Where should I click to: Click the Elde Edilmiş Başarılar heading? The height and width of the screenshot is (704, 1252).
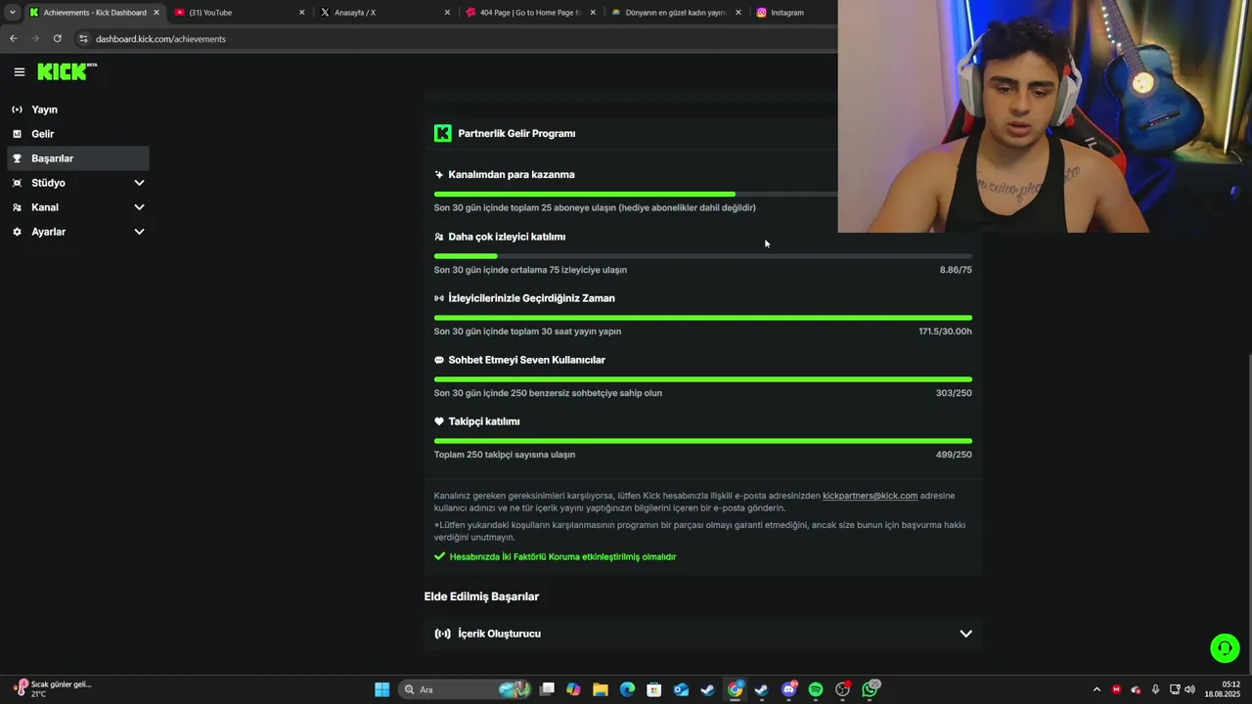pos(481,596)
